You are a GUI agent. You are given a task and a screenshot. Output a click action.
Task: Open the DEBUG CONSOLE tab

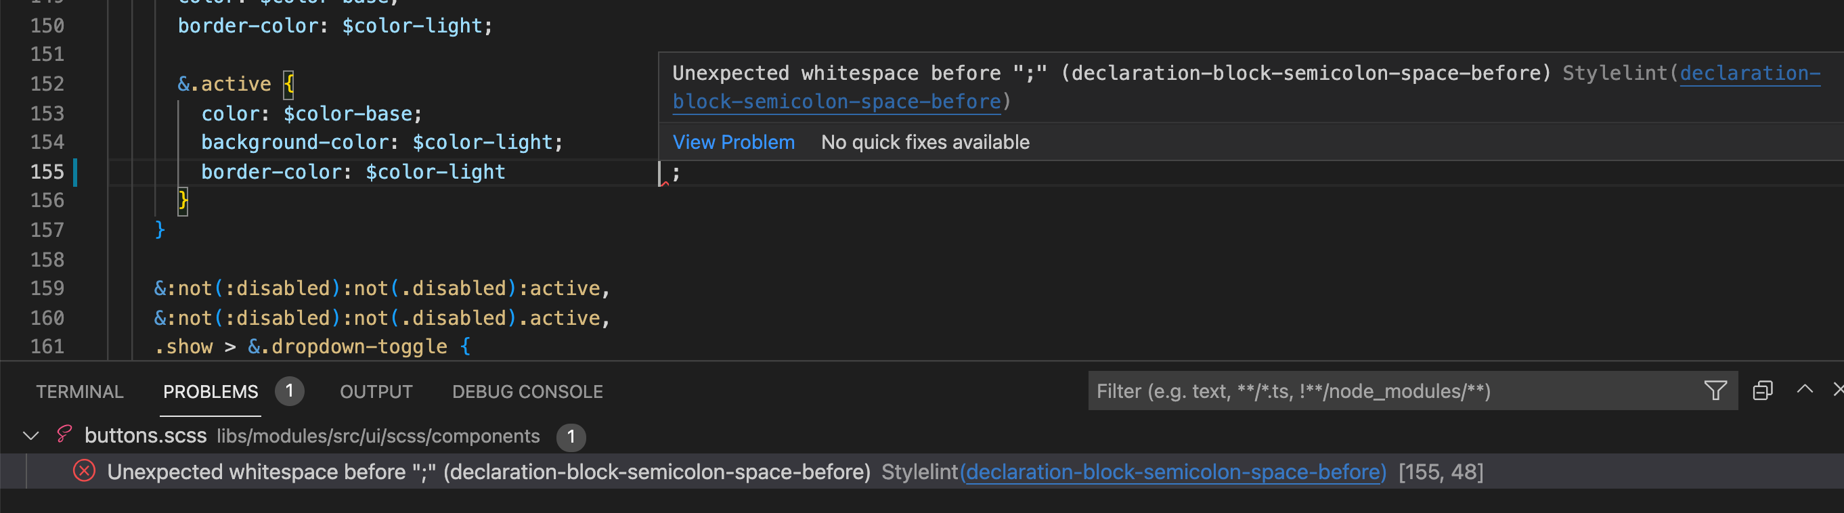527,391
